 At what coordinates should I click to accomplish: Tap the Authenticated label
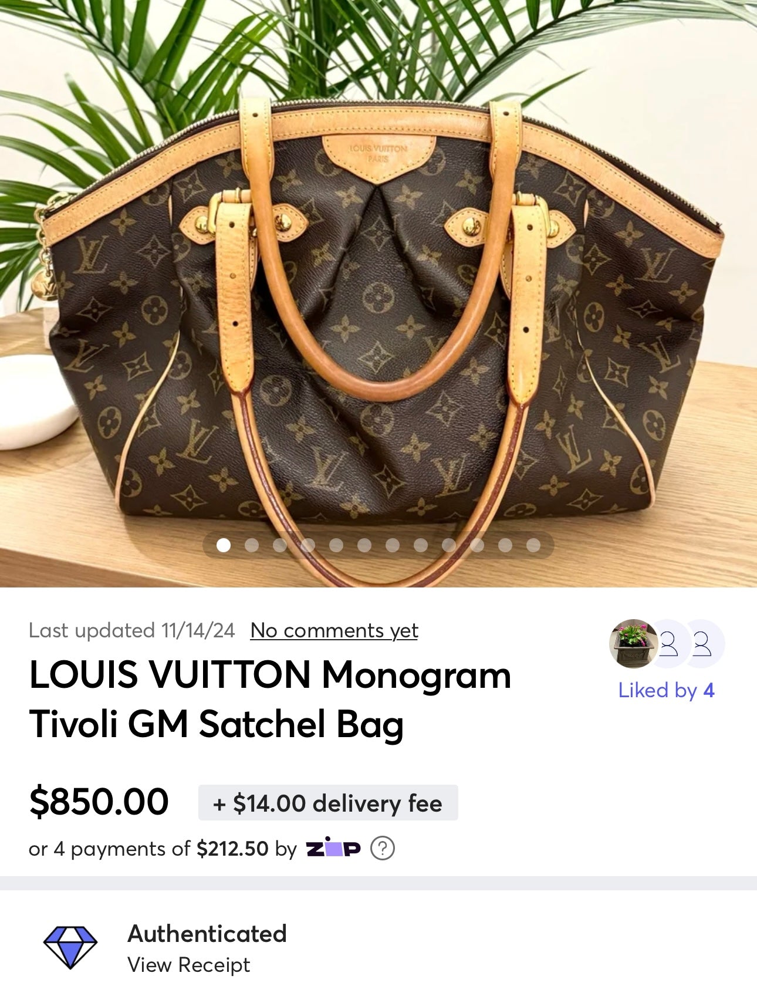[x=207, y=934]
